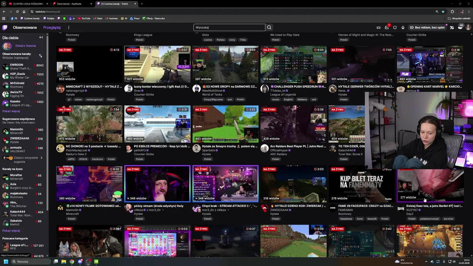Expand Zobacz wszystkie sugestie arrow
The height and width of the screenshot is (266, 473).
[x=41, y=158]
